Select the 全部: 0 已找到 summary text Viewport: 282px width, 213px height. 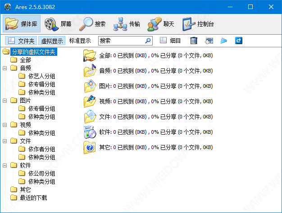coord(156,55)
